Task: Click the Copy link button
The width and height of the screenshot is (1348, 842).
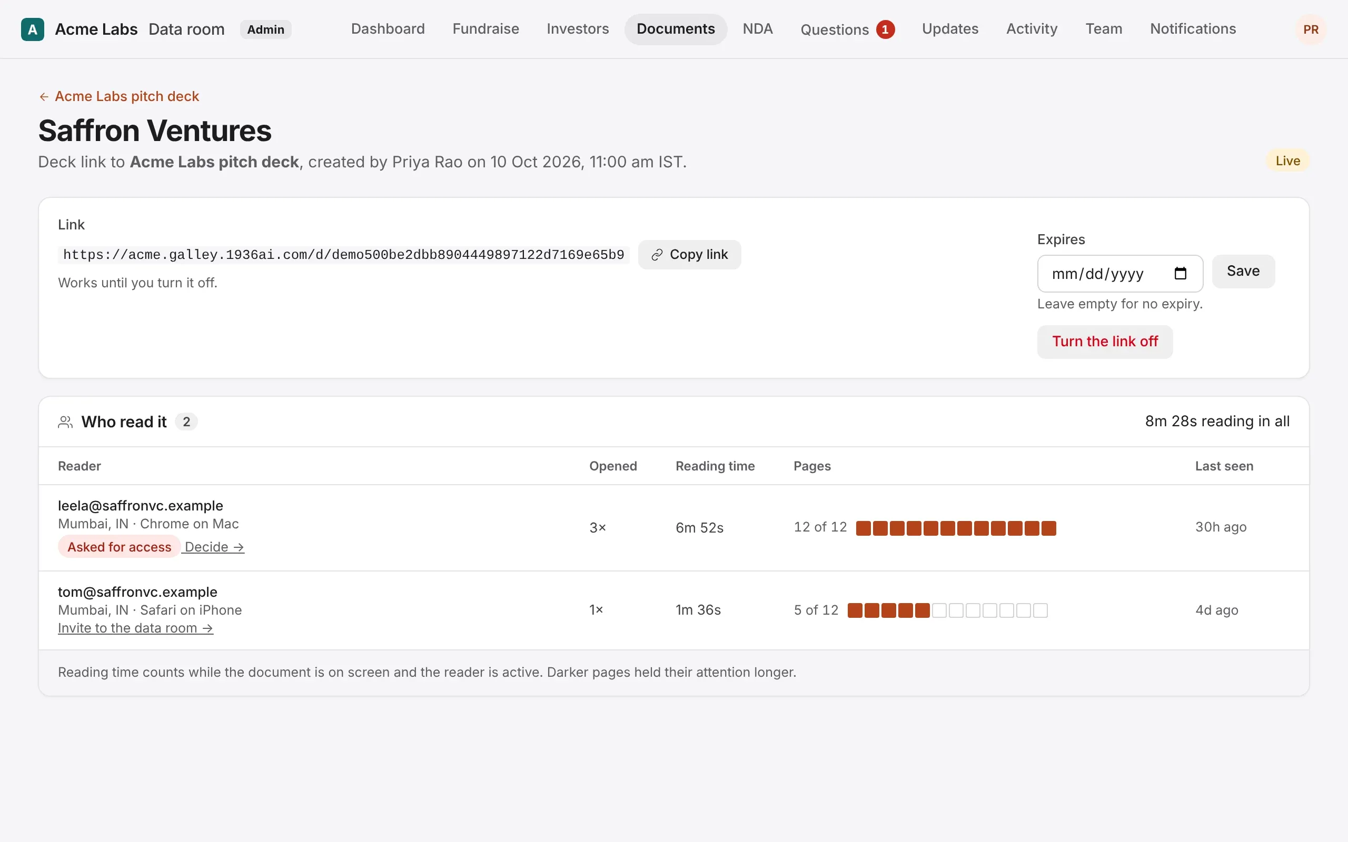Action: [689, 255]
